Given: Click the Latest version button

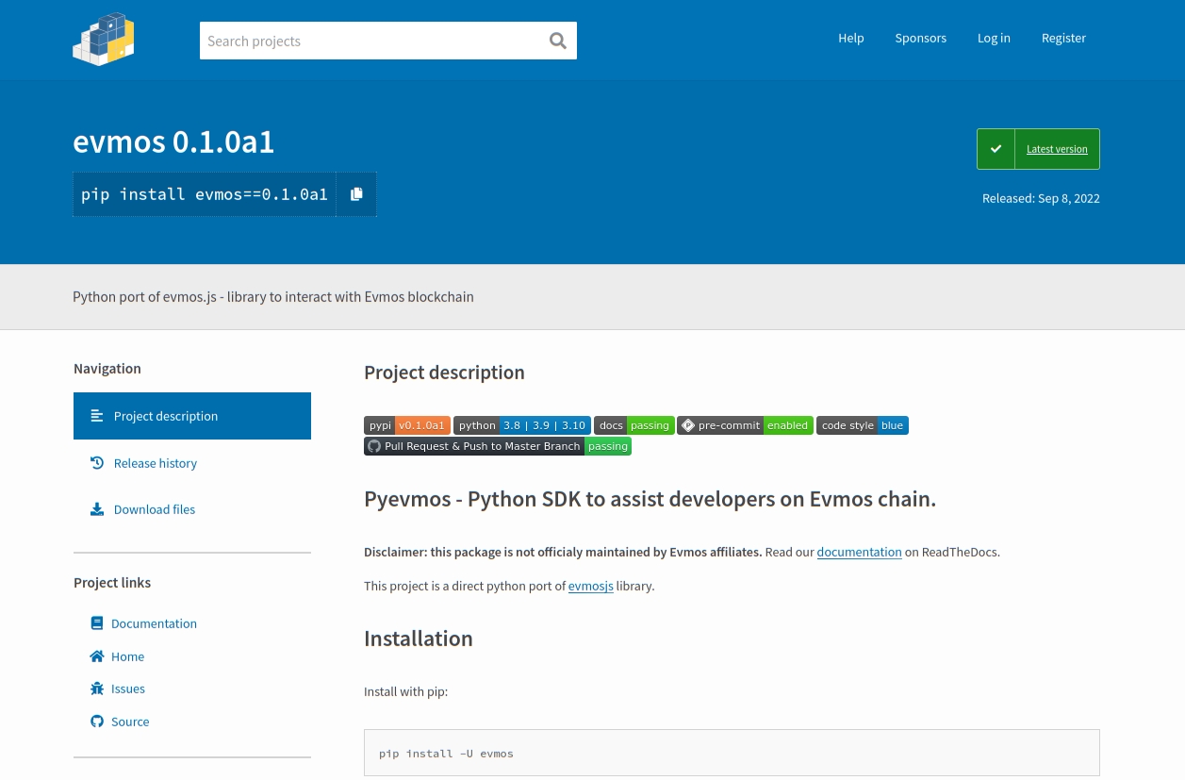Looking at the screenshot, I should pos(1038,149).
